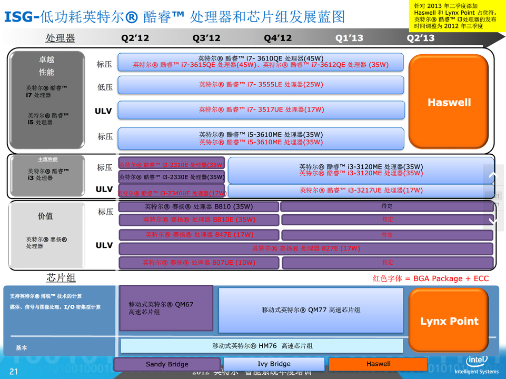Click the Q2'12 timeline header

pos(135,38)
